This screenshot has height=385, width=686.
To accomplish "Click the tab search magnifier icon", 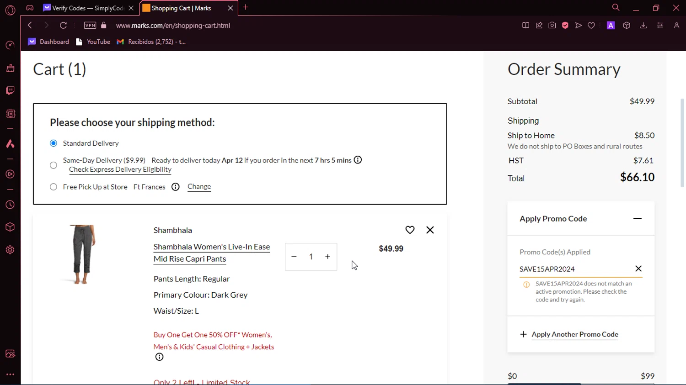I will coord(616,7).
